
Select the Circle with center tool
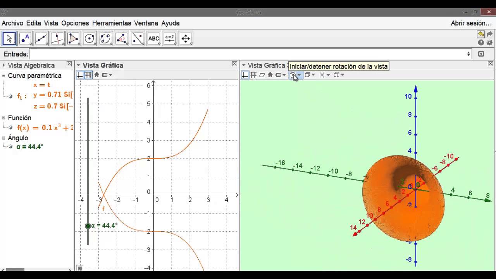point(90,38)
